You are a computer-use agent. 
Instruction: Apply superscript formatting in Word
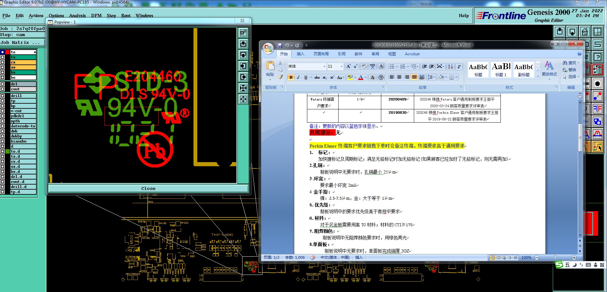point(332,77)
